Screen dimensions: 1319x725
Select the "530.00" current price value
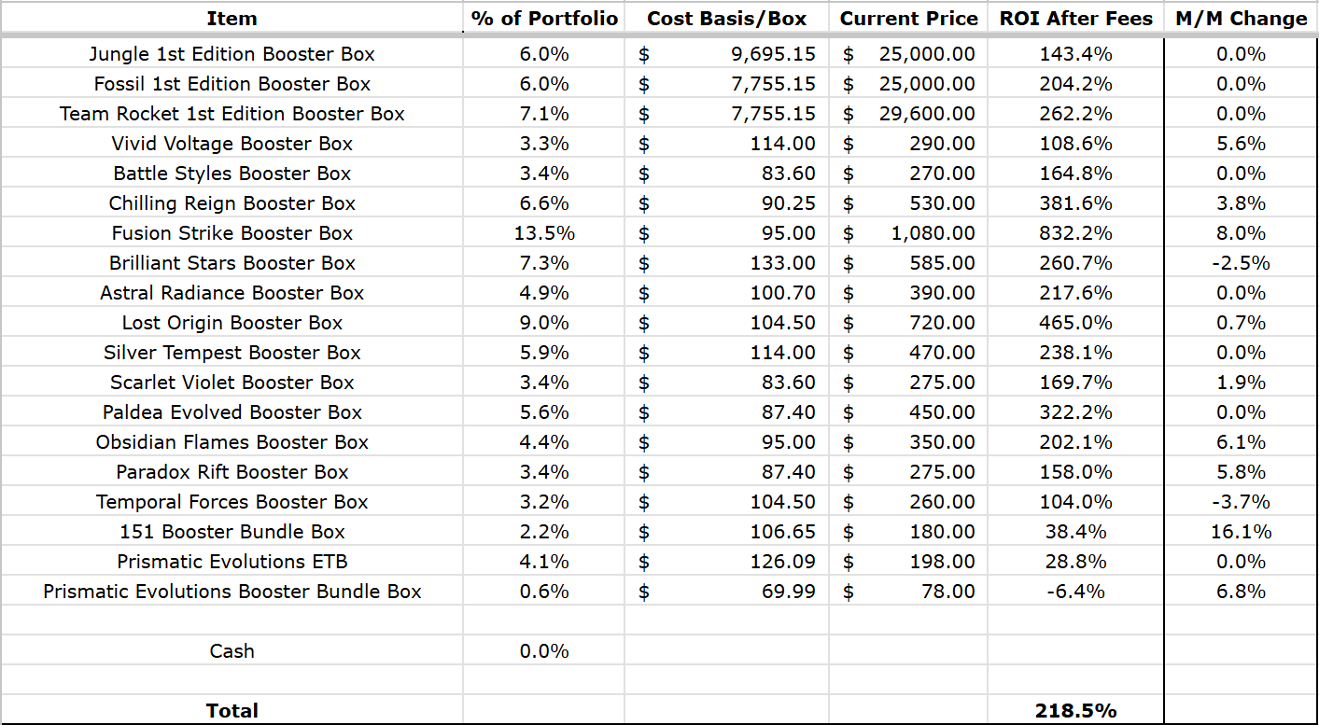point(942,203)
